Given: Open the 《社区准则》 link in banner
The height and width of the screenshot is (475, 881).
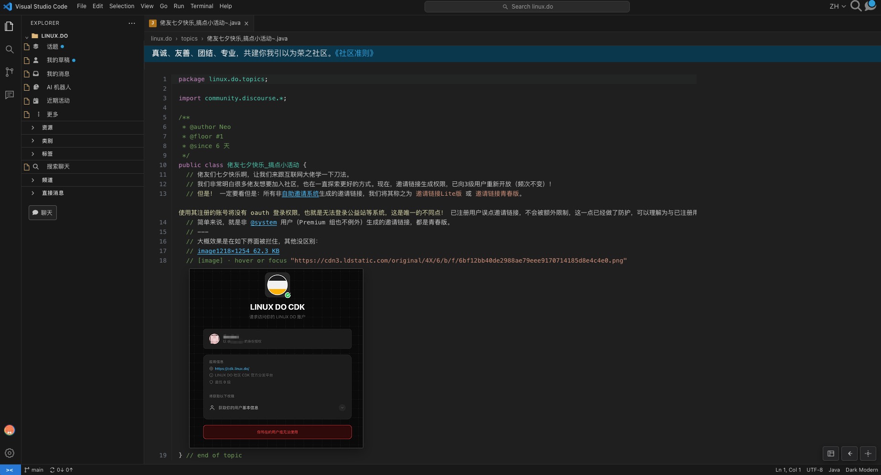Looking at the screenshot, I should click(354, 53).
